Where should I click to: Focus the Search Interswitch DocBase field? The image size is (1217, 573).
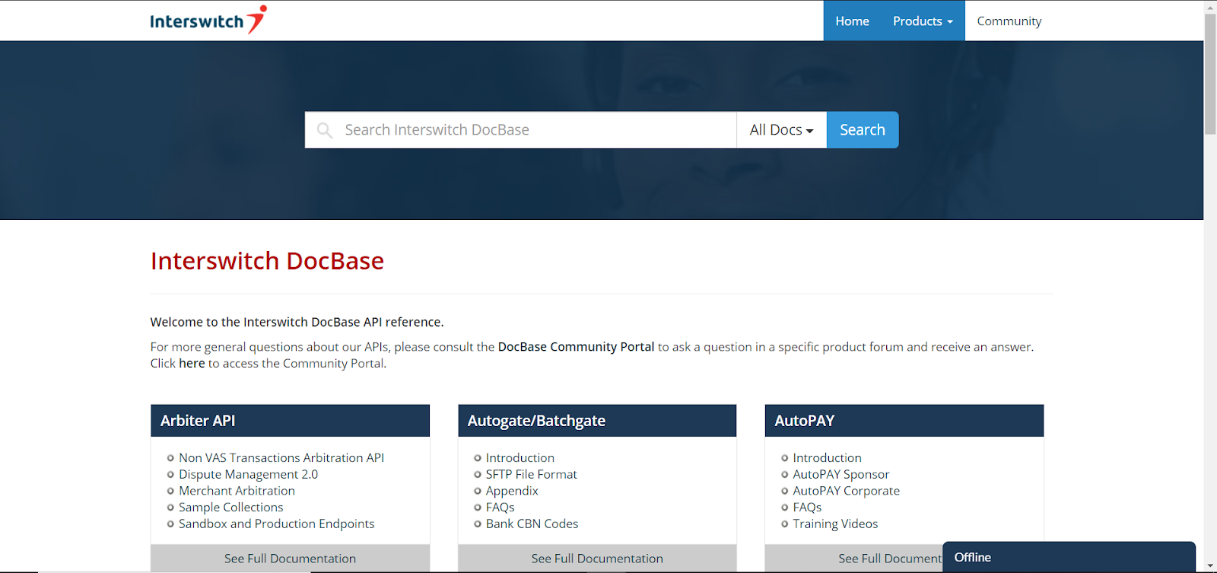click(x=521, y=130)
